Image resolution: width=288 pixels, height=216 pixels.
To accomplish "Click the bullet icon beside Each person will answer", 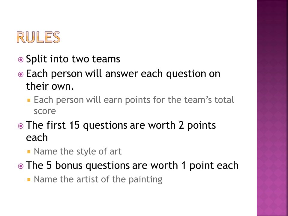I will (x=21, y=74).
